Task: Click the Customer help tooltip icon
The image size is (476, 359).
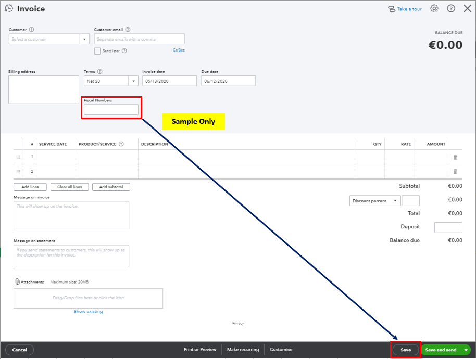Action: [32, 30]
